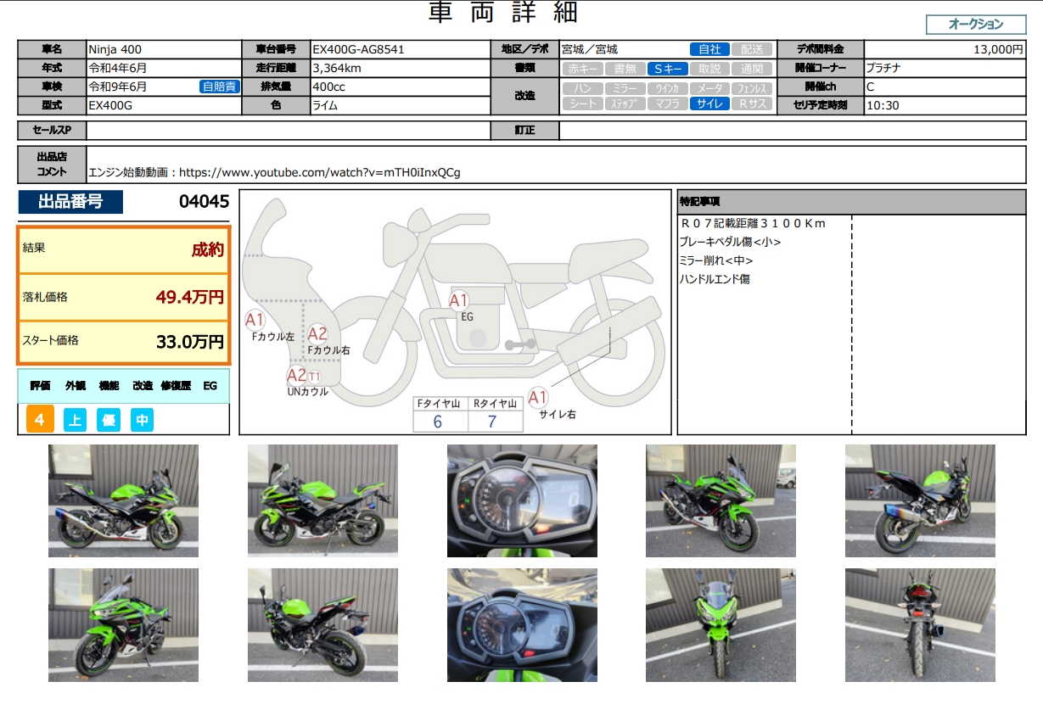This screenshot has width=1043, height=721.
Task: Toggle the サイレ modification tag
Action: point(709,104)
